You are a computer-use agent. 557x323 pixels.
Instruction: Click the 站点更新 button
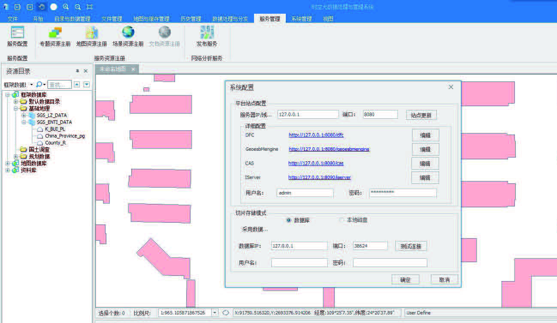coord(421,115)
